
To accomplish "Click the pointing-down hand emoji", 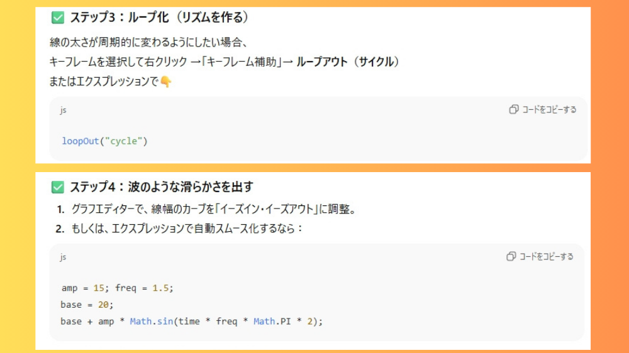I will (x=165, y=82).
